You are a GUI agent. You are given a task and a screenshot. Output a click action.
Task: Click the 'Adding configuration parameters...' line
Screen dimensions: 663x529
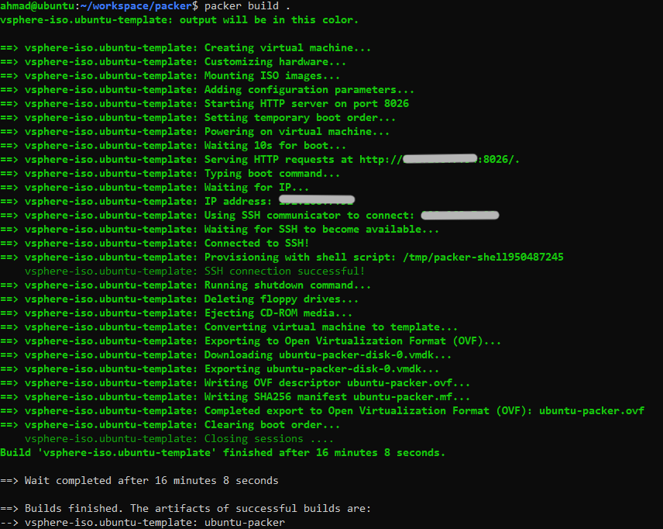pyautogui.click(x=208, y=90)
